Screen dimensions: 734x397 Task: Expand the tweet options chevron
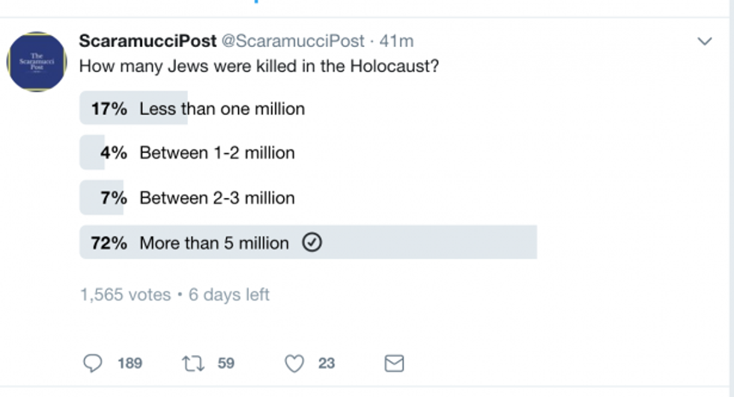coord(704,42)
